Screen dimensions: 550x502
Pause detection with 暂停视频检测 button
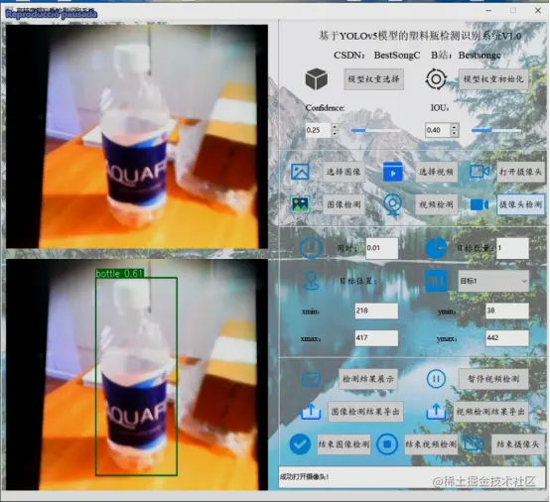pos(493,379)
